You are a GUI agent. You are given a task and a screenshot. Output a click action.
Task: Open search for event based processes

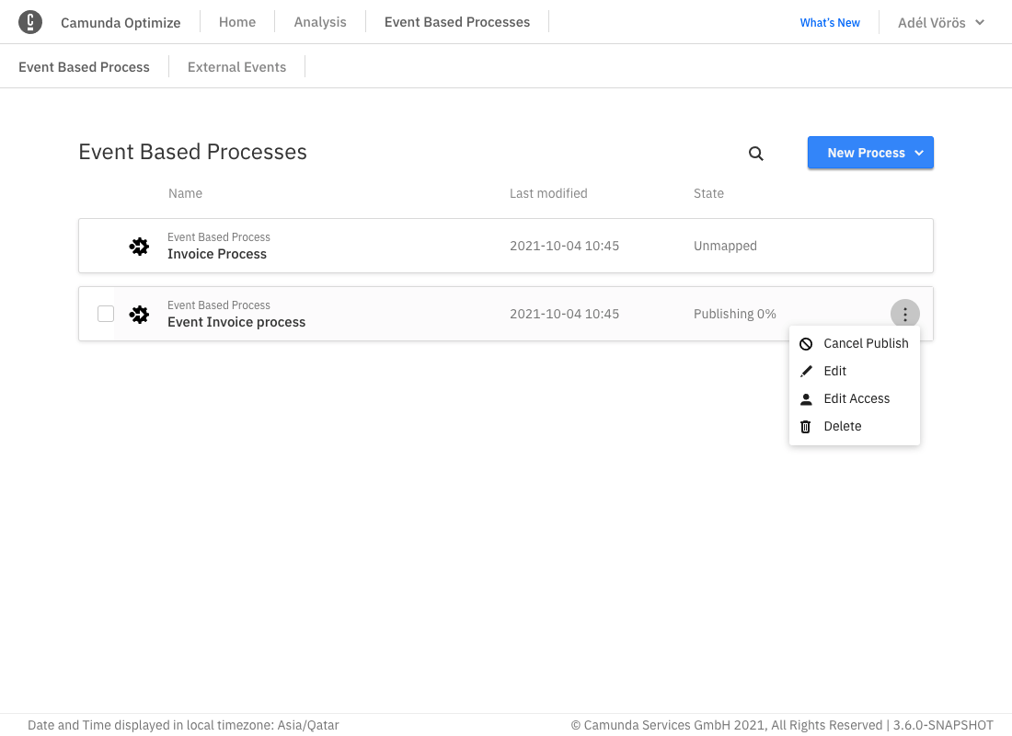(x=755, y=153)
